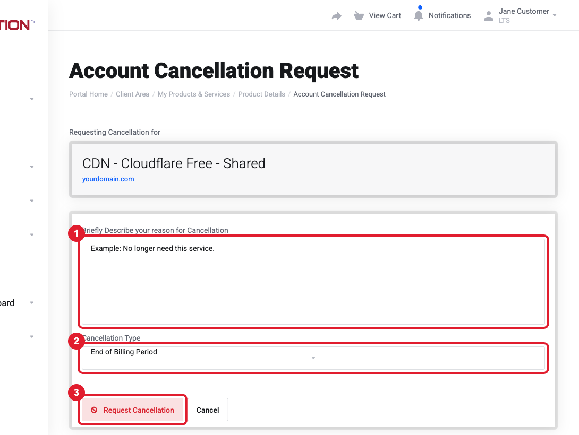Expand the Jane Customer dropdown arrow
The image size is (579, 435).
click(554, 15)
